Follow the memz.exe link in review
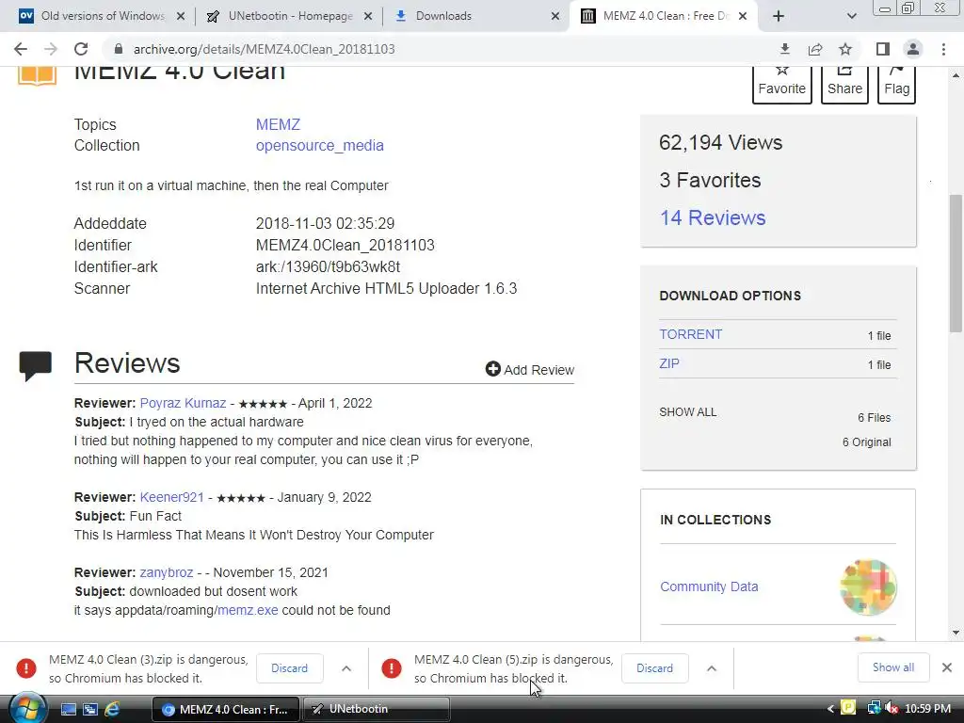Screen dimensions: 964x723 tap(248, 610)
